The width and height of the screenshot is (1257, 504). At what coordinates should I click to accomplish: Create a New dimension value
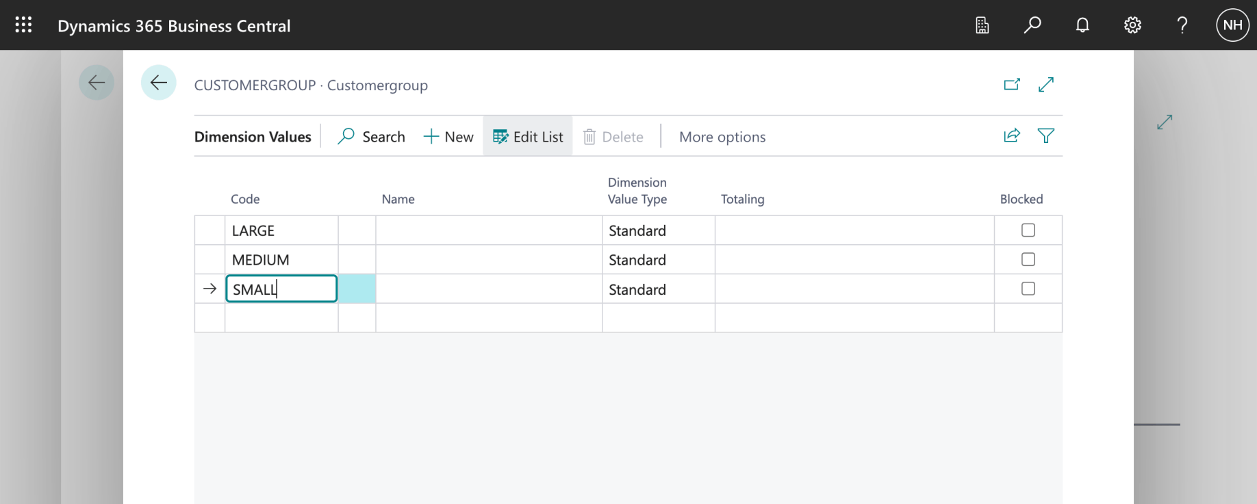tap(448, 137)
